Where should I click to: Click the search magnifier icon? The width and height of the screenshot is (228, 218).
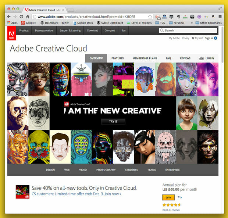pos(162,30)
